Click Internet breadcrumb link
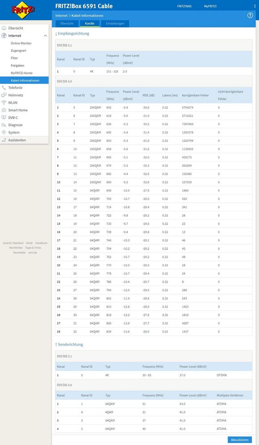 click(x=62, y=16)
